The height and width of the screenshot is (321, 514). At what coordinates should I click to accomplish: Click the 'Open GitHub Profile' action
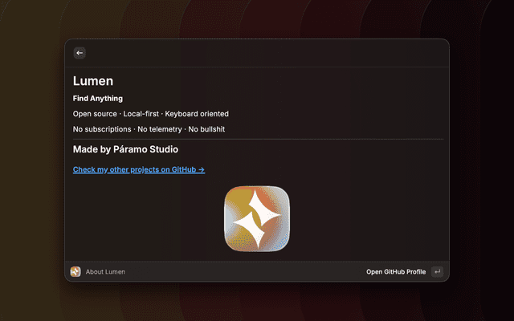(x=396, y=272)
